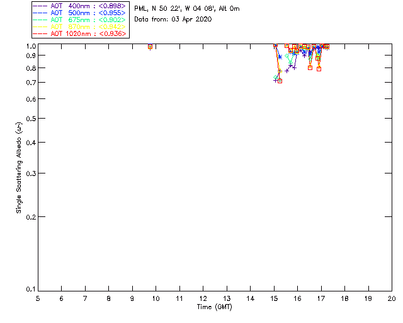
Task: Click the x-axis hour label '13'
Action: pyautogui.click(x=227, y=298)
